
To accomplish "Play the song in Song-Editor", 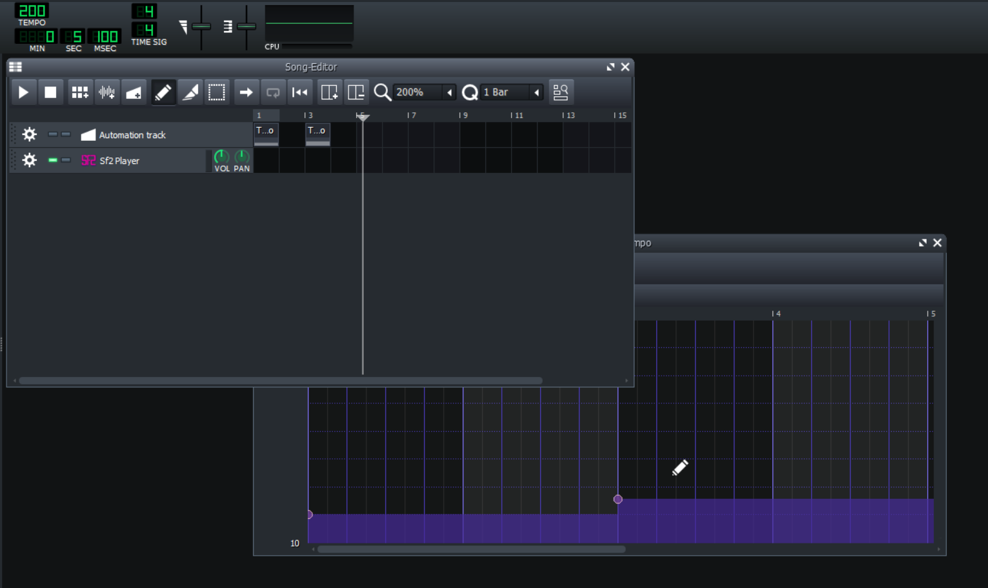I will pos(23,92).
